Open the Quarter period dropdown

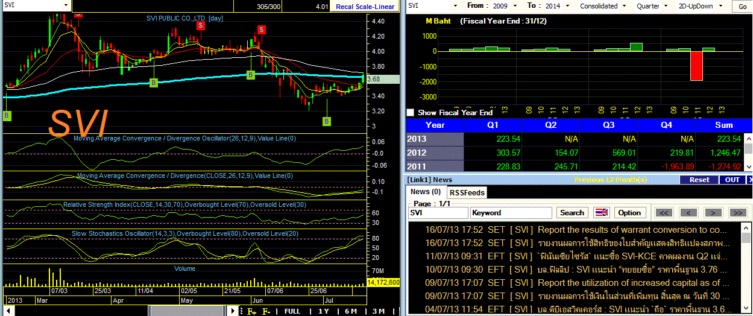click(x=666, y=6)
